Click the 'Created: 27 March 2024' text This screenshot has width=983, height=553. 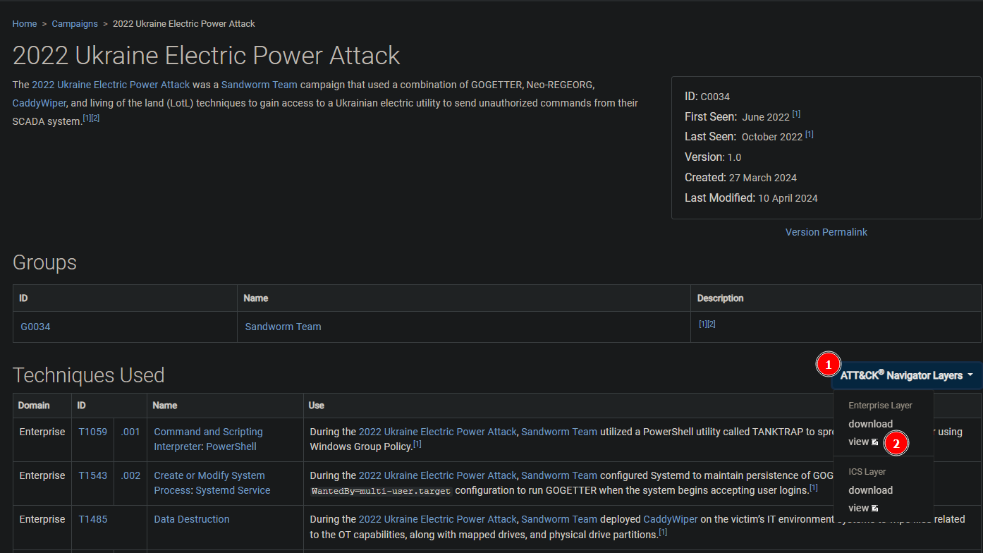[x=740, y=178]
